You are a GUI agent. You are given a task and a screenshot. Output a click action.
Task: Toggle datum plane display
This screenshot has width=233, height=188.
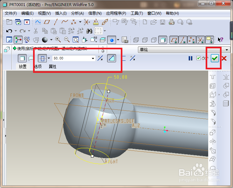174,40
